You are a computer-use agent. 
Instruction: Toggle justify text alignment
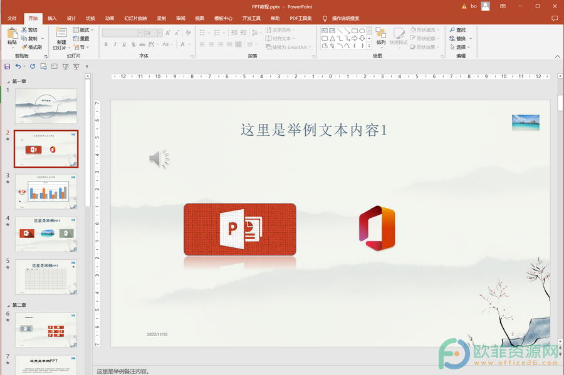(229, 44)
